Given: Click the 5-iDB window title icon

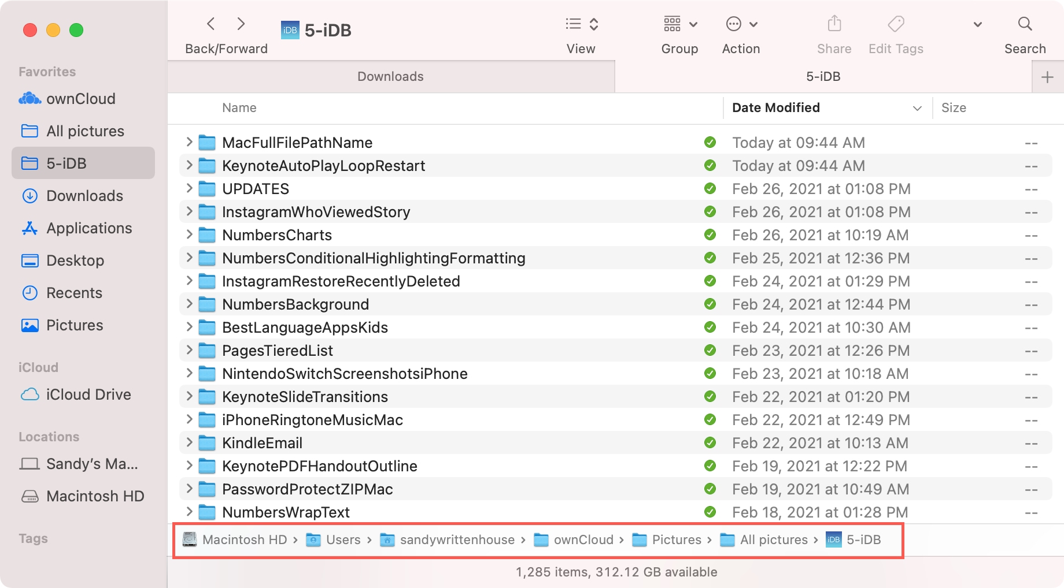Looking at the screenshot, I should 290,30.
